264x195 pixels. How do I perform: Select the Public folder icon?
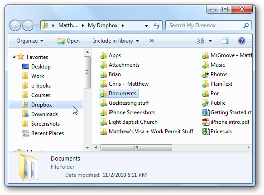point(206,103)
